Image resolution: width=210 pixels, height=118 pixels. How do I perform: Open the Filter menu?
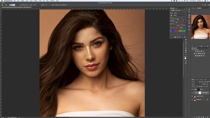[40, 1]
